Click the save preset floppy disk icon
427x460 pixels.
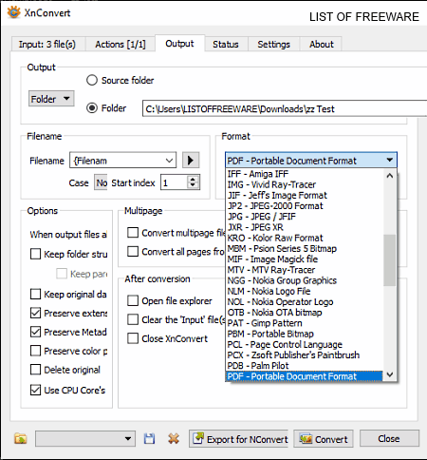tap(149, 439)
